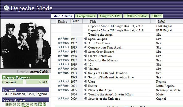Play audio sample for Some Great Reward

86,51
